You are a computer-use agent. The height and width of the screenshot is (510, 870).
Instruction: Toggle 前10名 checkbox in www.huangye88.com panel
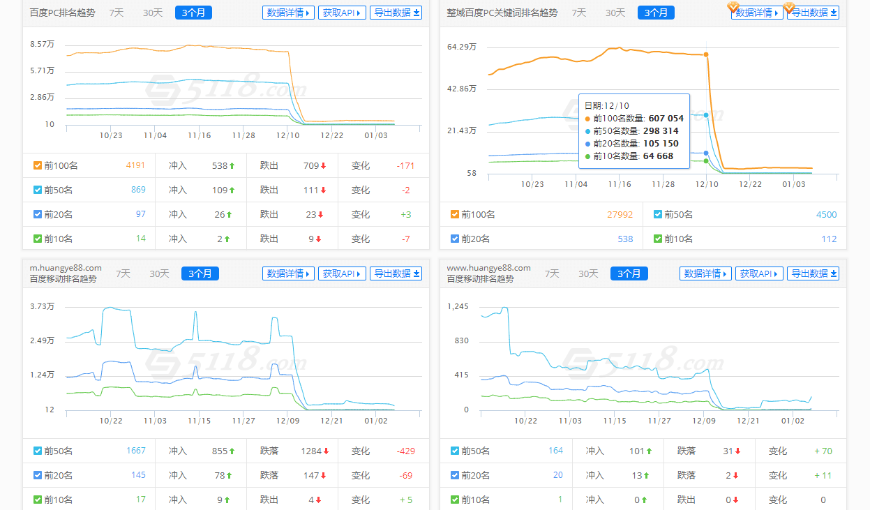455,500
